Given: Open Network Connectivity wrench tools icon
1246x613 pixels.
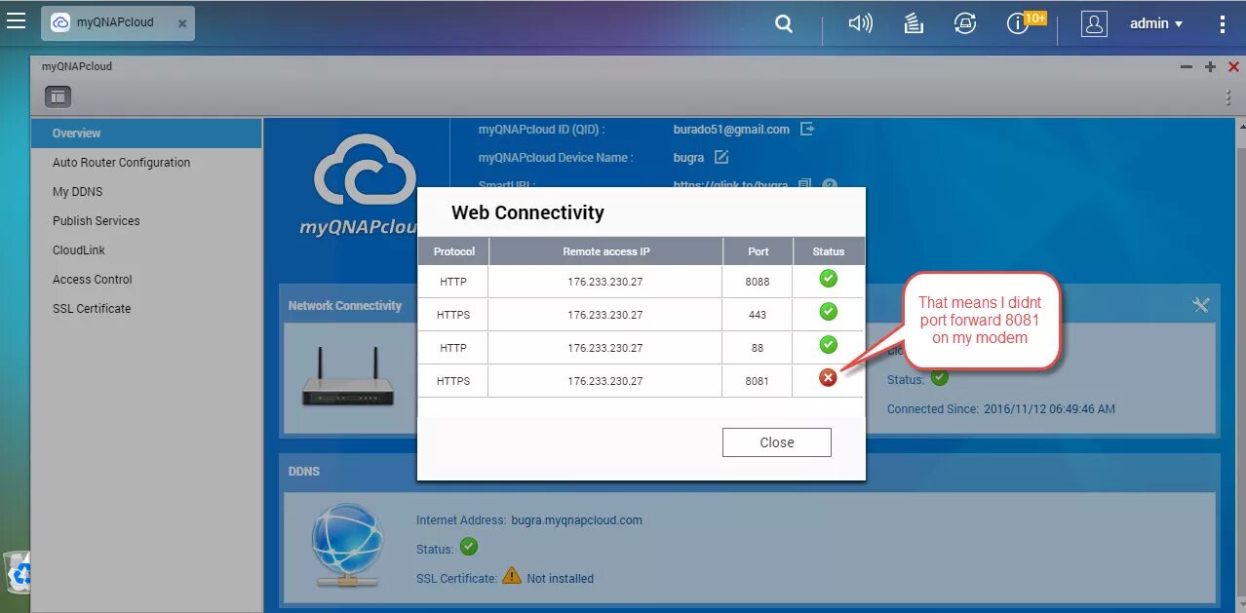Looking at the screenshot, I should 1201,305.
